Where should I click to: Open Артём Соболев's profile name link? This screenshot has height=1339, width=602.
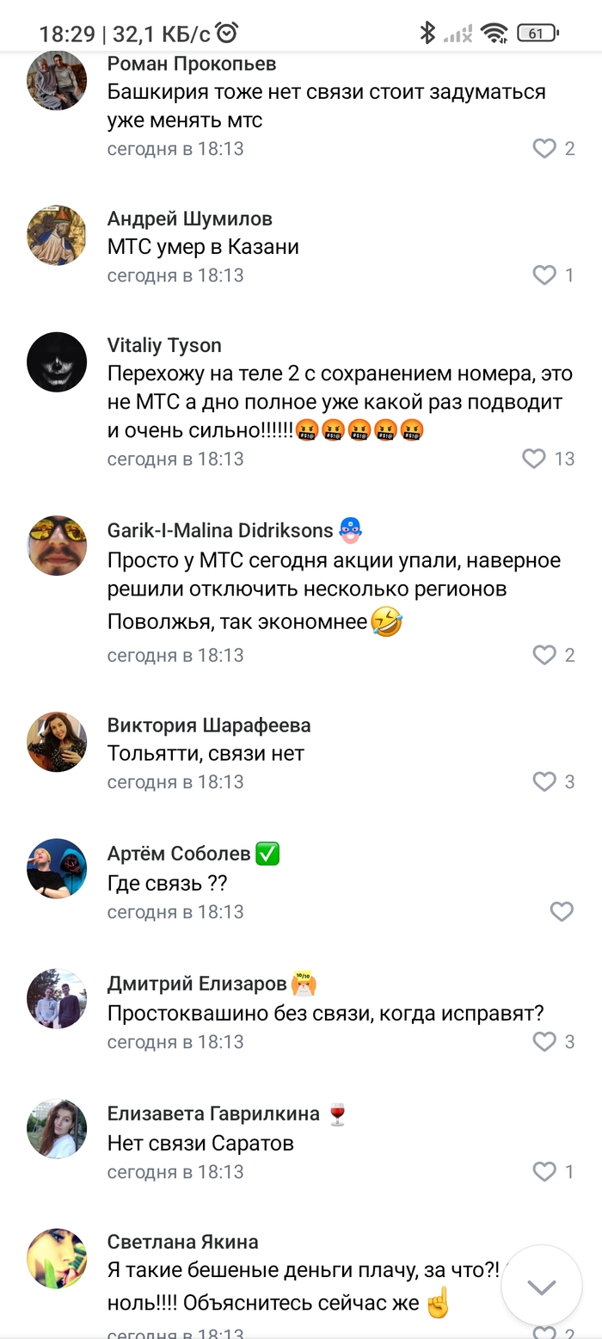(179, 854)
